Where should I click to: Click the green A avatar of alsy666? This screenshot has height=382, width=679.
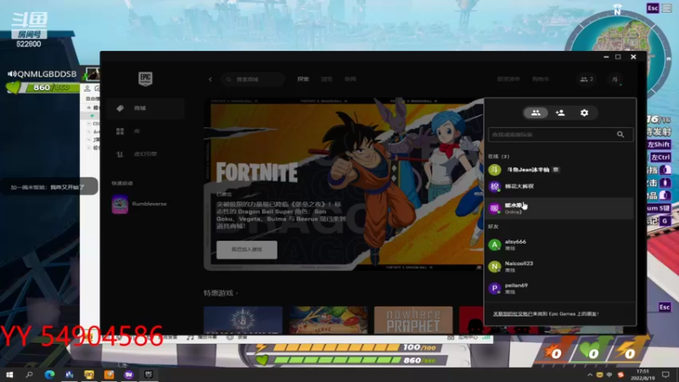coord(495,244)
